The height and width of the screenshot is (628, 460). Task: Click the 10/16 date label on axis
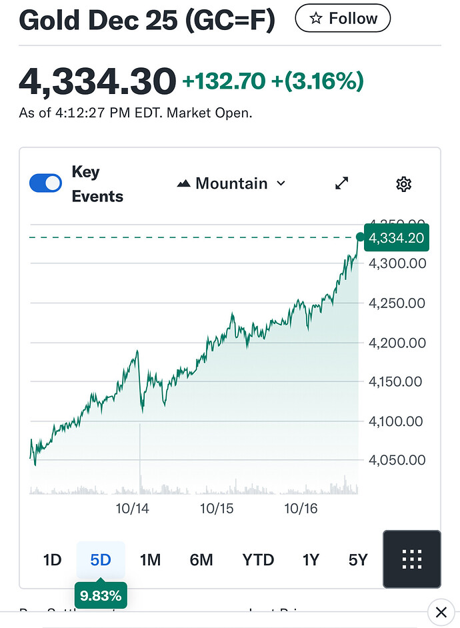301,509
